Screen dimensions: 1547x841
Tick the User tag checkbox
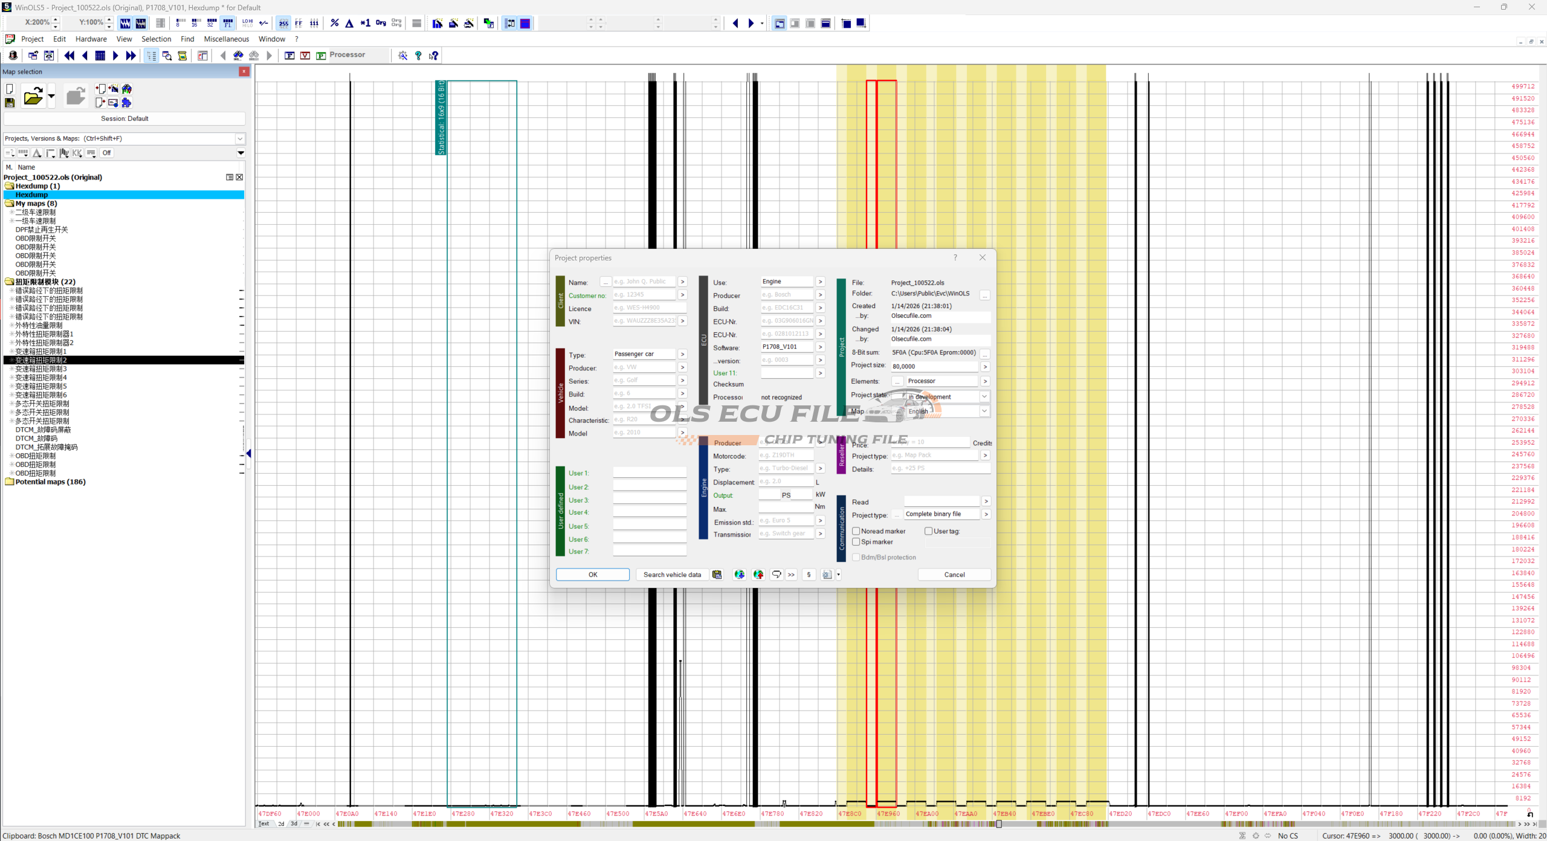929,531
